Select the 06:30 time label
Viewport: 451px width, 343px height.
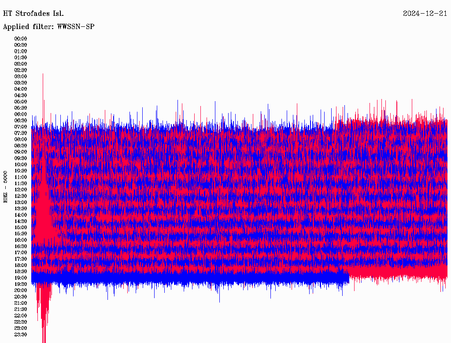21,120
